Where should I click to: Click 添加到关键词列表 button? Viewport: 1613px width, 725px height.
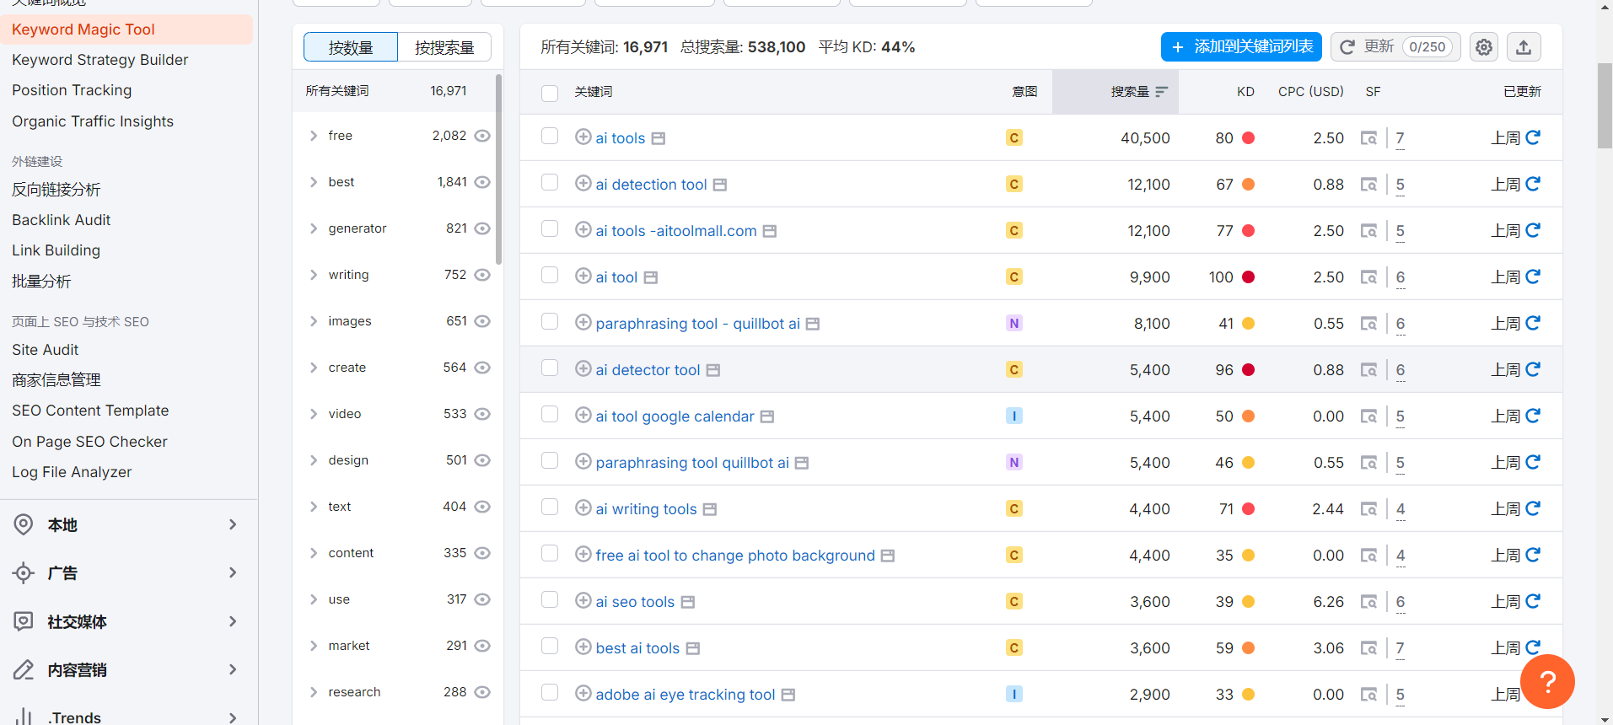tap(1241, 47)
